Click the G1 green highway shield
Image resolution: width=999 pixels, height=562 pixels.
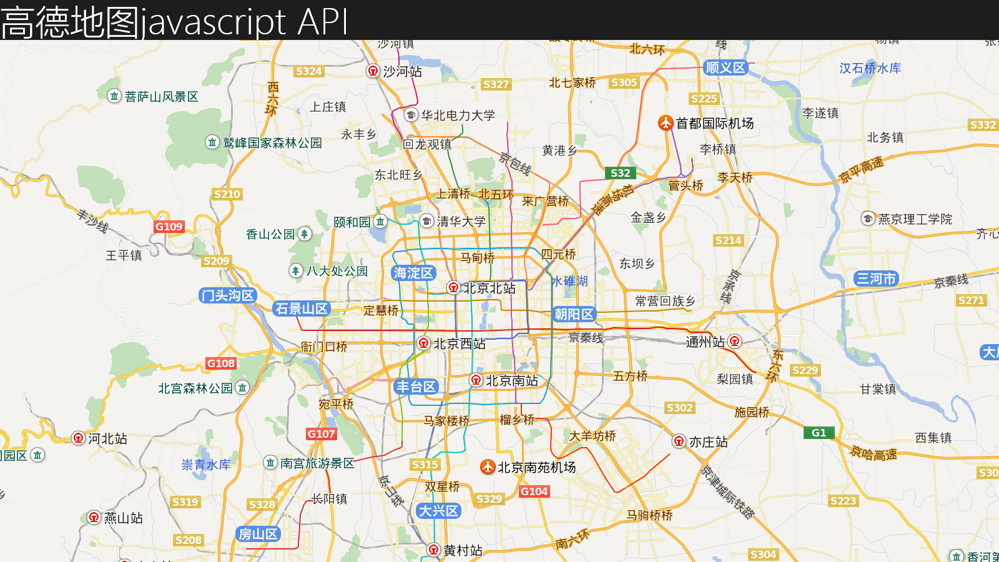pyautogui.click(x=819, y=433)
